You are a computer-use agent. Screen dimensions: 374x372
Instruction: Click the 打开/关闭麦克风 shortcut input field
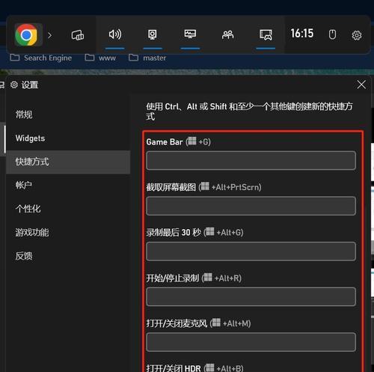[251, 342]
